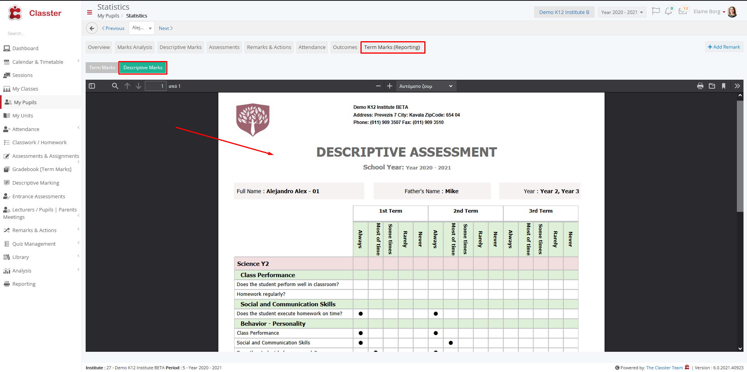Switch to the Attendance tab
This screenshot has height=372, width=747.
pos(312,47)
